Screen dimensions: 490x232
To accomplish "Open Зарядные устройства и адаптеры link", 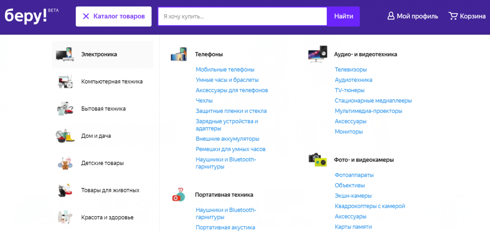I will [x=227, y=125].
